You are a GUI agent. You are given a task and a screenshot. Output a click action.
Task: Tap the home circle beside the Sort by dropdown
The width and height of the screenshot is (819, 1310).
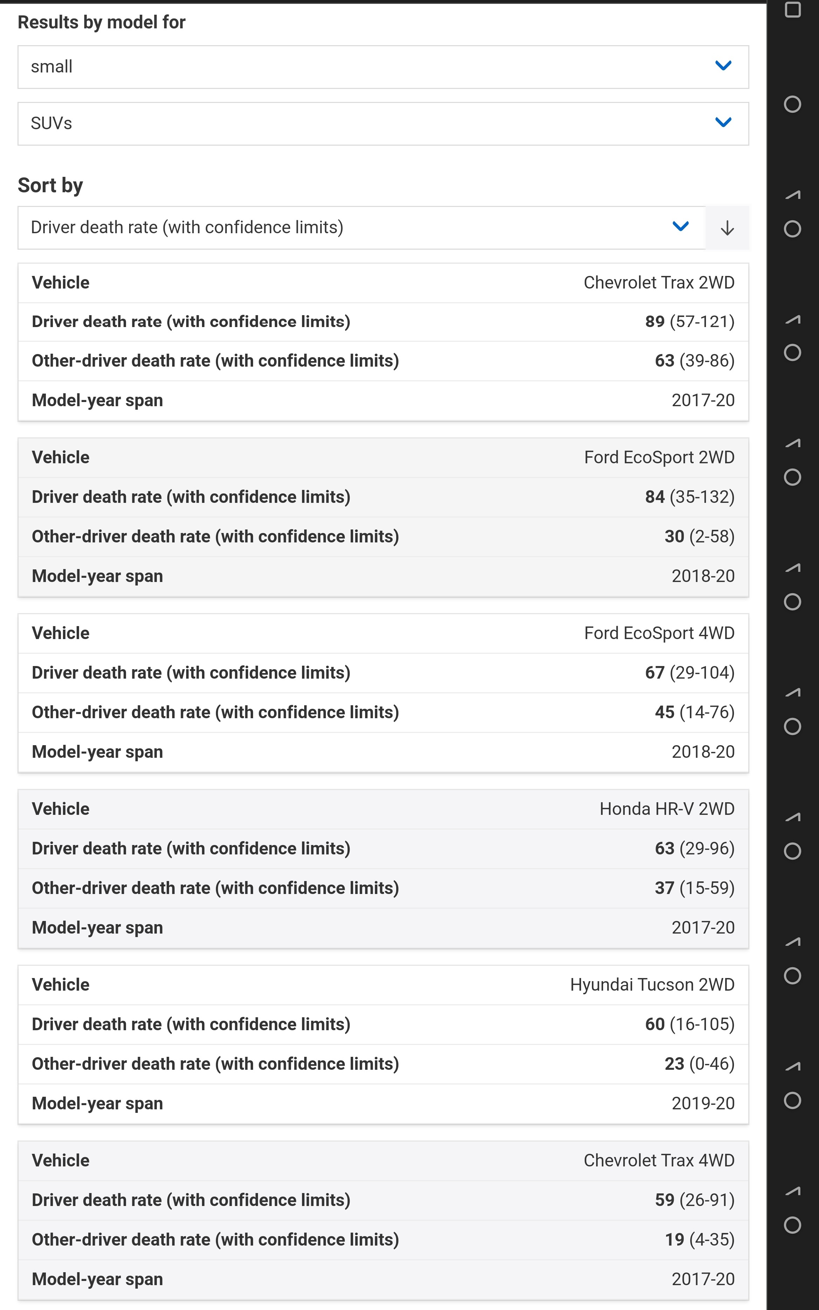792,229
